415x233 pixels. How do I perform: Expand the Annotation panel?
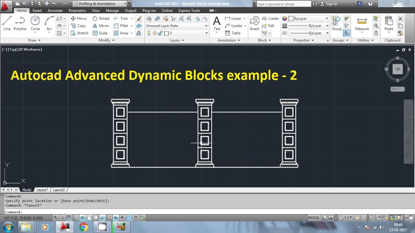click(x=229, y=40)
